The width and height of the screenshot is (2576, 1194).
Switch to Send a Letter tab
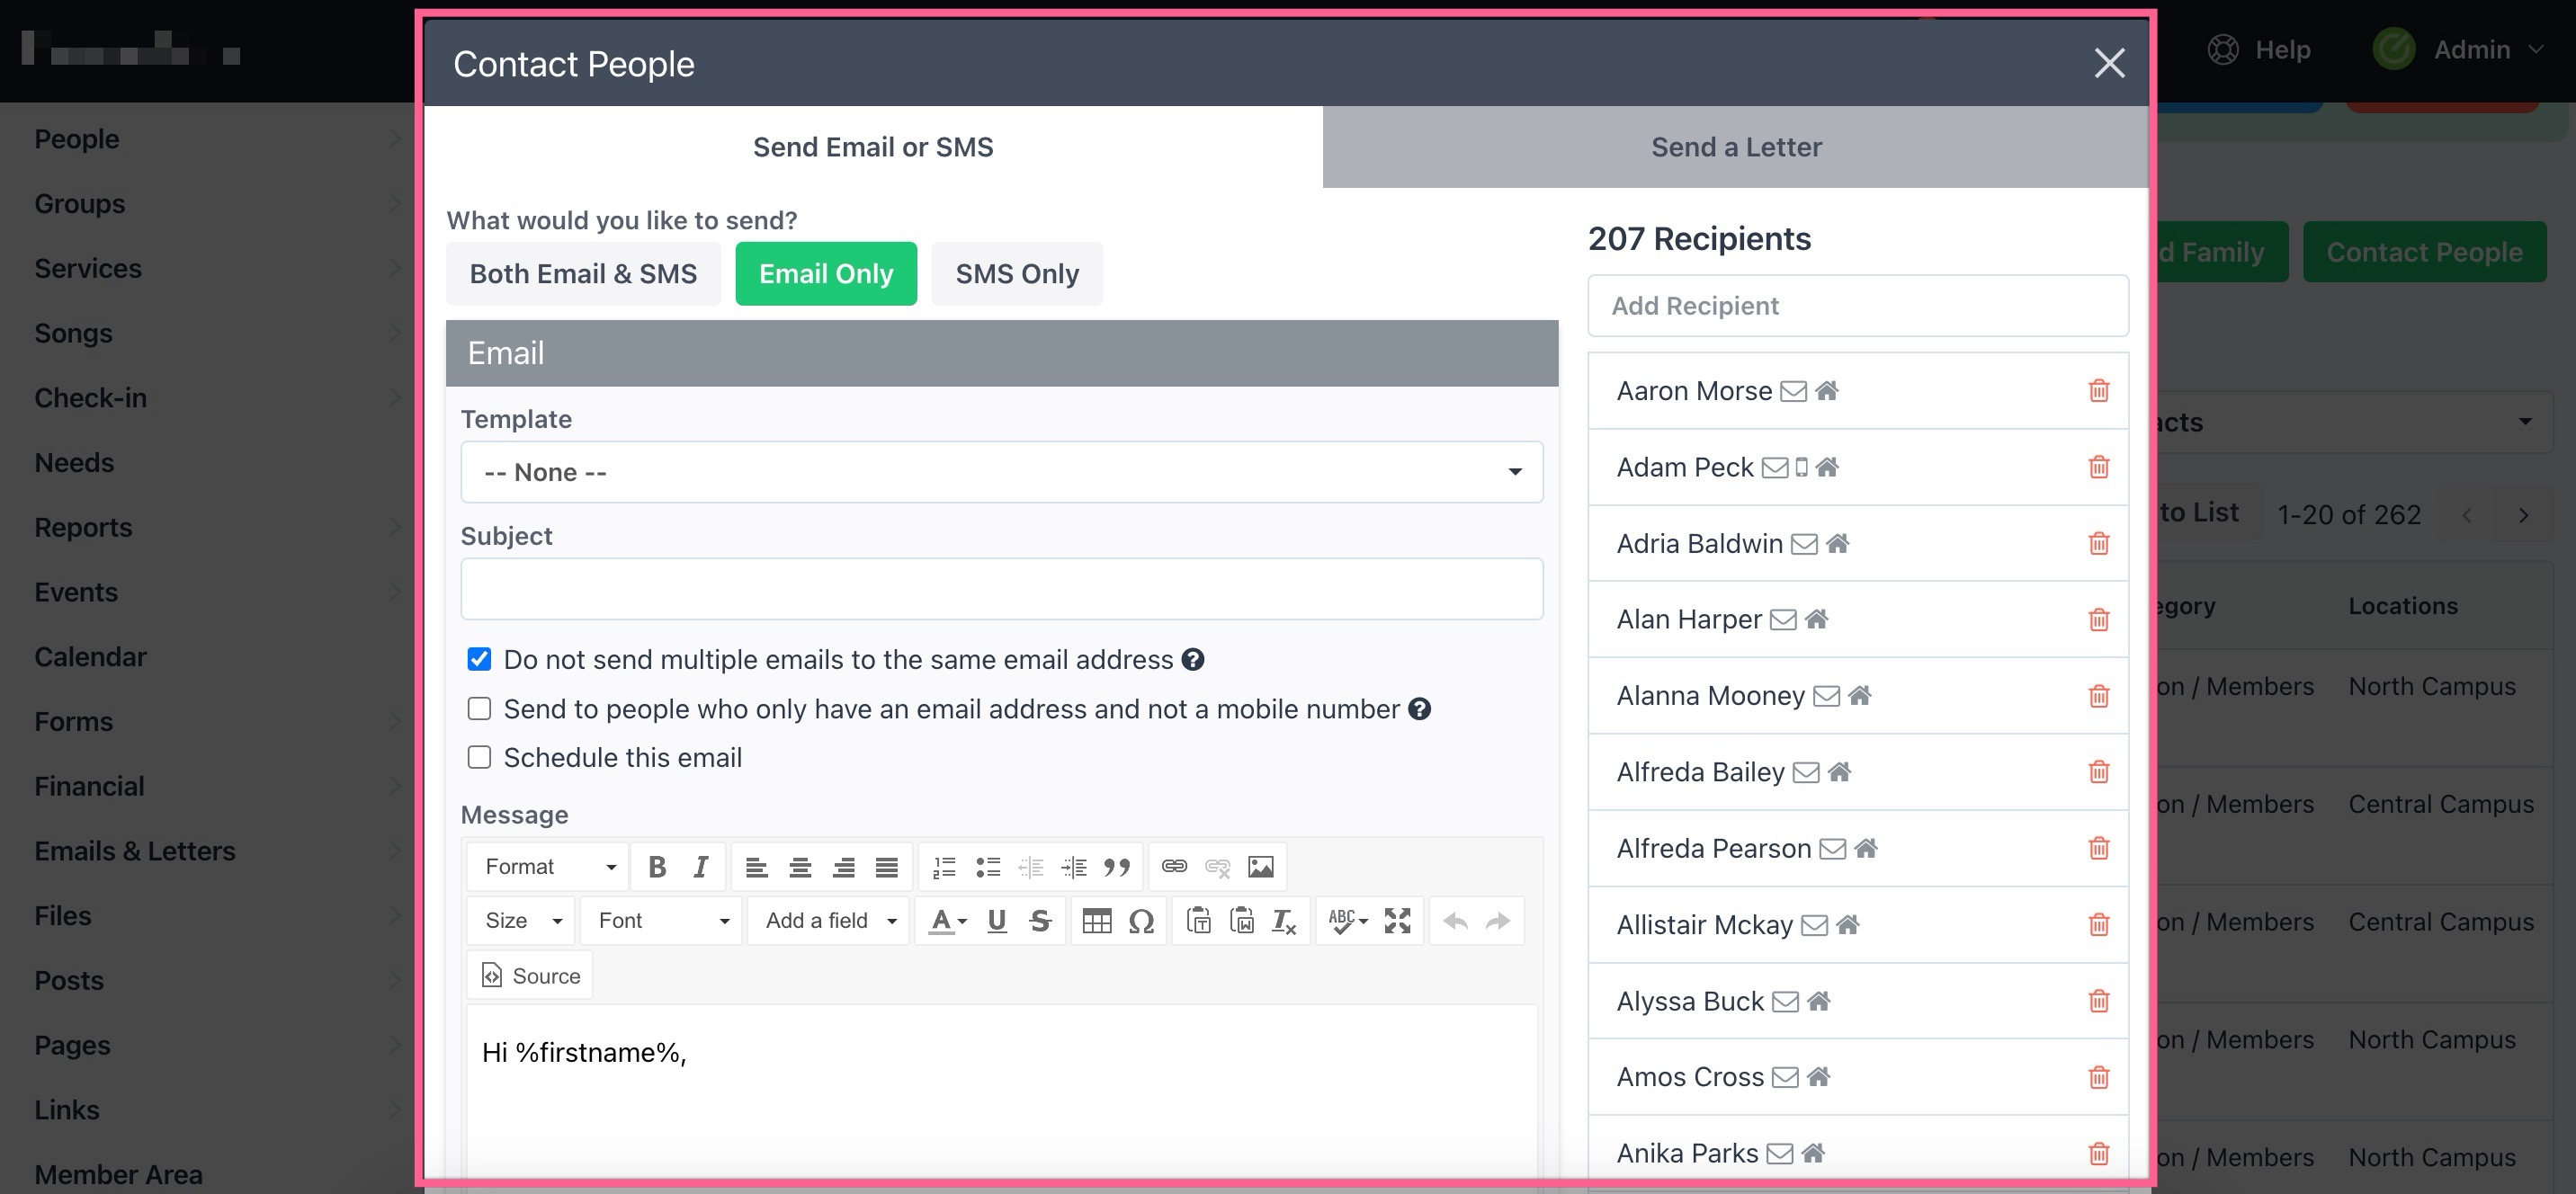pos(1735,147)
